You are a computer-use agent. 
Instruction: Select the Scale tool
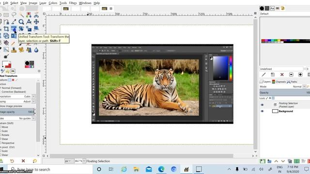tap(29, 29)
